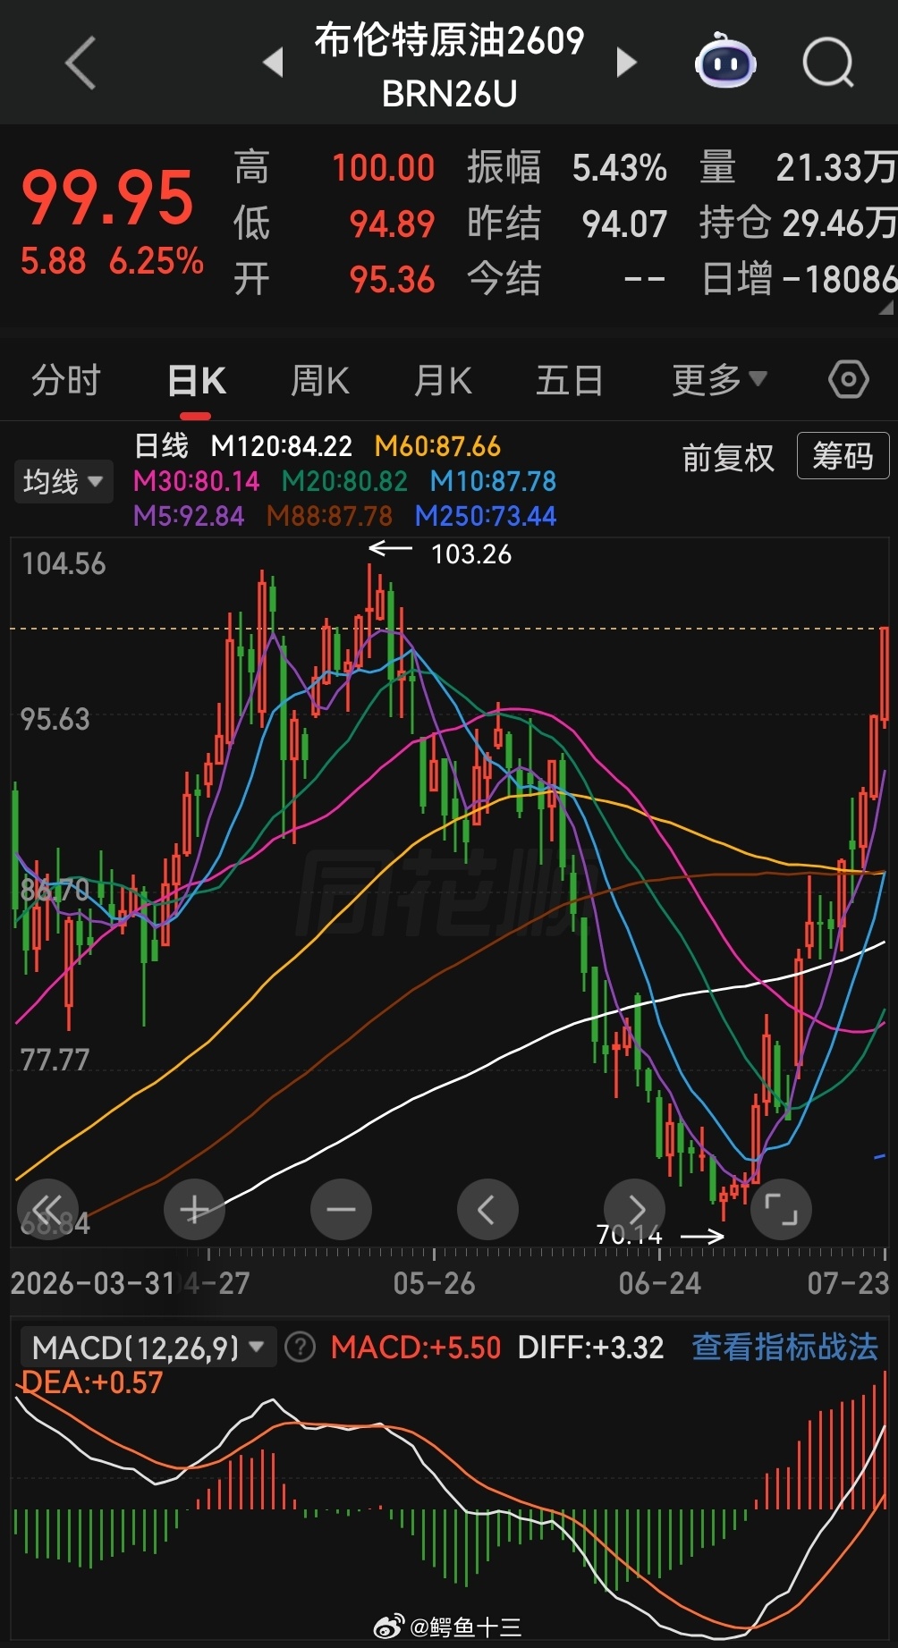
Task: Tap the DEA:+0.57 value
Action: [x=92, y=1382]
